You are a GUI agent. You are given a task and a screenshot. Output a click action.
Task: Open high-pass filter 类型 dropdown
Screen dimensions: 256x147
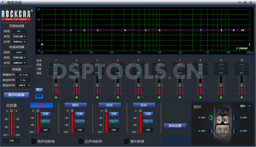(19, 36)
